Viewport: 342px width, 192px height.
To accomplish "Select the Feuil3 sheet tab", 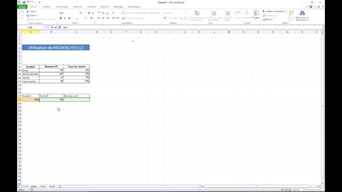I will click(x=52, y=186).
